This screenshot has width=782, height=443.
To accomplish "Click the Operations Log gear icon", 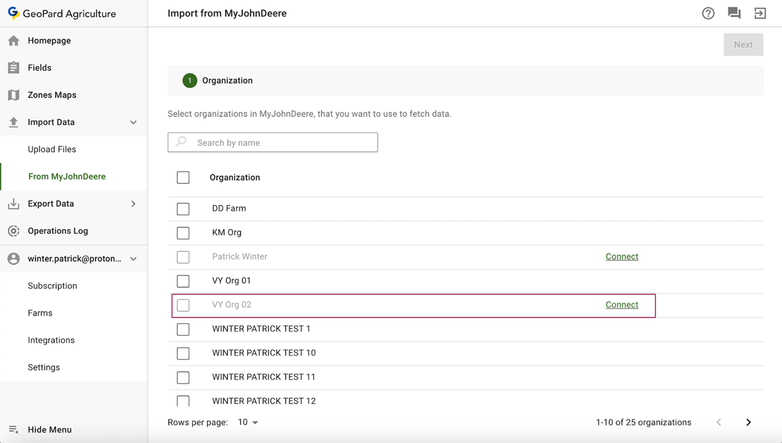I will point(14,231).
